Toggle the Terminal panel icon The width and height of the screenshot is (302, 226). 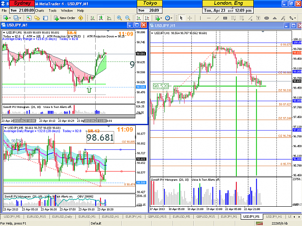45,18
